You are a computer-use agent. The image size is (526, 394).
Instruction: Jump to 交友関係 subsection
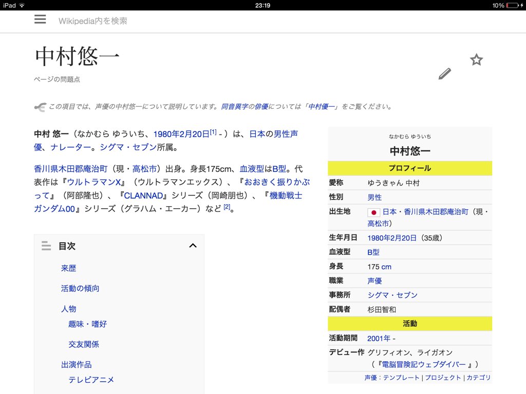[84, 344]
